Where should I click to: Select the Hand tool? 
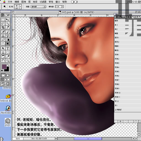[3, 61]
